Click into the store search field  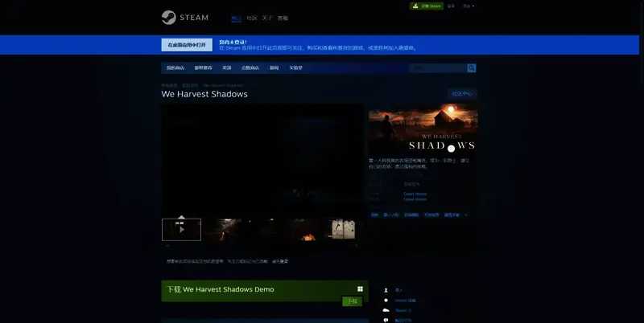click(437, 68)
